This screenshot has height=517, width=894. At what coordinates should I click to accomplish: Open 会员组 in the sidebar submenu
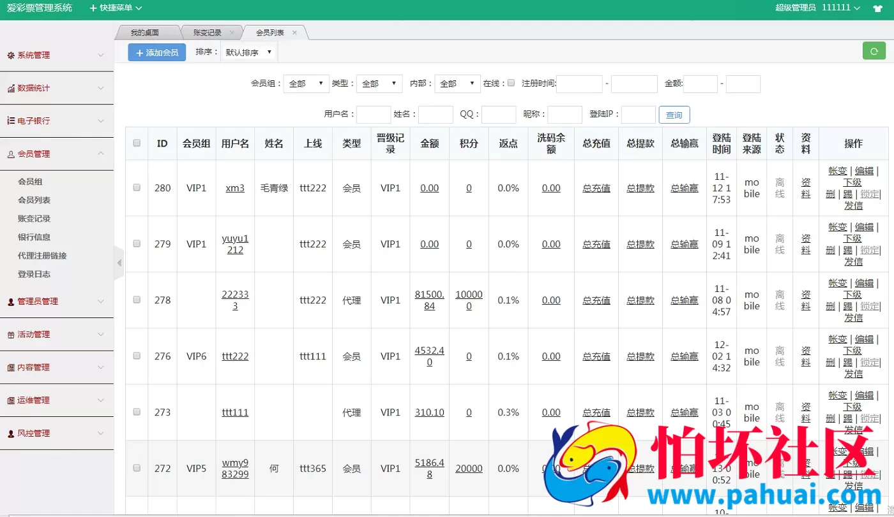tap(30, 182)
